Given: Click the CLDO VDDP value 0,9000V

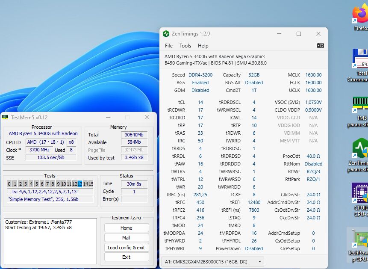Looking at the screenshot, I should [313, 110].
